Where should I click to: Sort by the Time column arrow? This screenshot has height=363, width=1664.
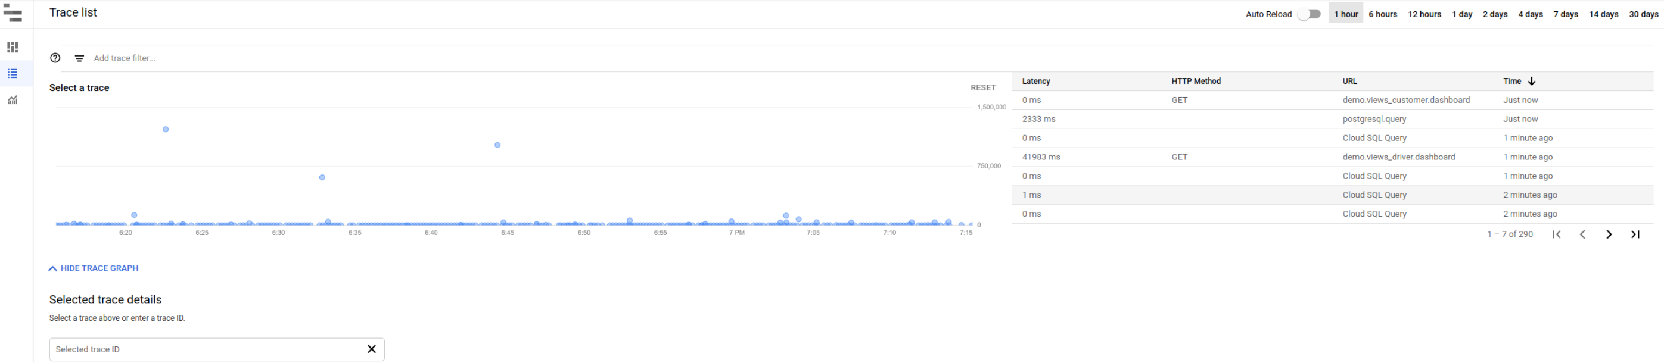tap(1532, 82)
